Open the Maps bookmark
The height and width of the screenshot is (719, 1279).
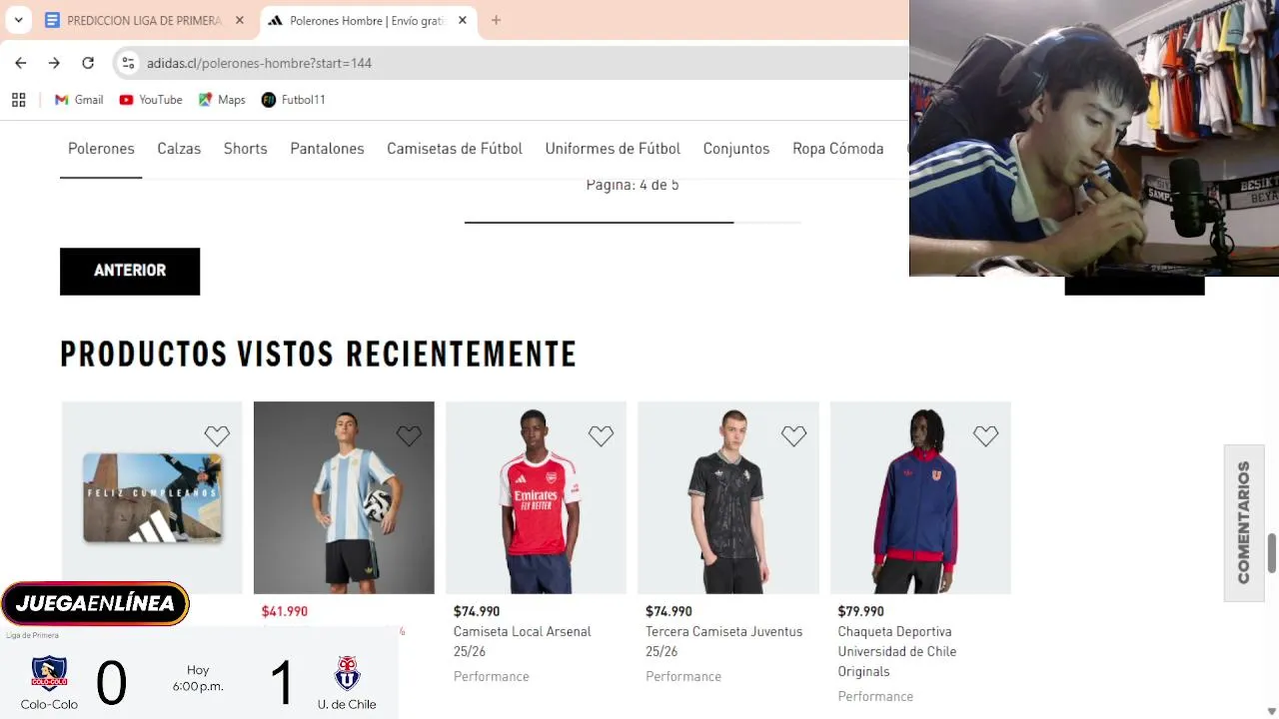coord(222,100)
